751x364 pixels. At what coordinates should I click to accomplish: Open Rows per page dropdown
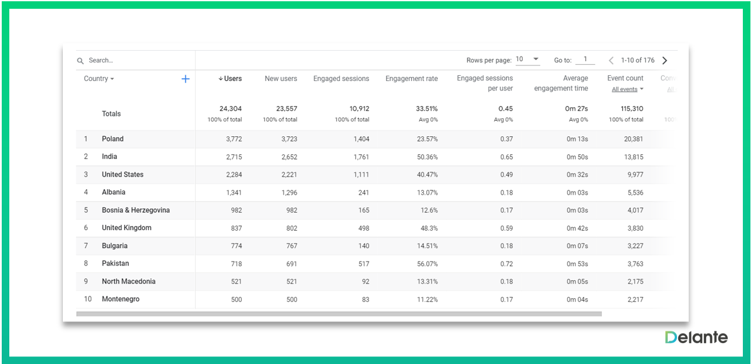pyautogui.click(x=527, y=59)
